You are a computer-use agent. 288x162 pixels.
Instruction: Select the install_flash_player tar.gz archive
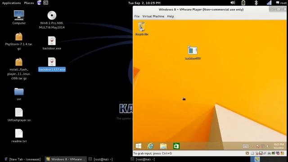tap(19, 69)
